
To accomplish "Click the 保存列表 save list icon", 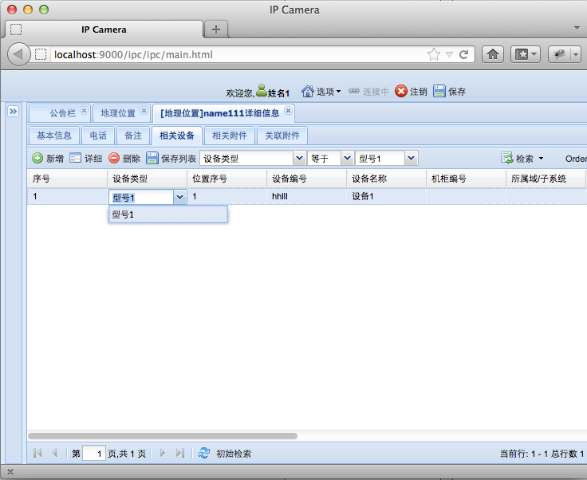I will tap(152, 159).
